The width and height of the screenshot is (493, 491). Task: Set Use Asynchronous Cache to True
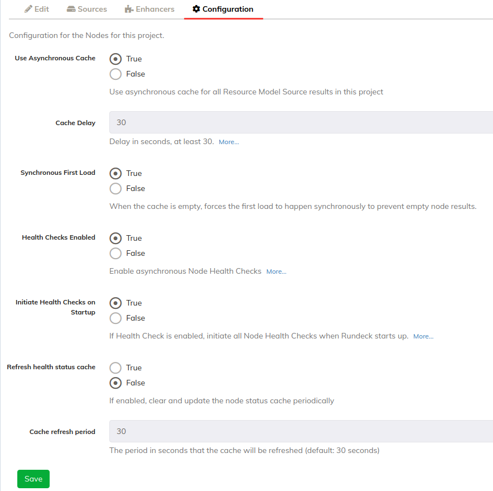coord(115,59)
